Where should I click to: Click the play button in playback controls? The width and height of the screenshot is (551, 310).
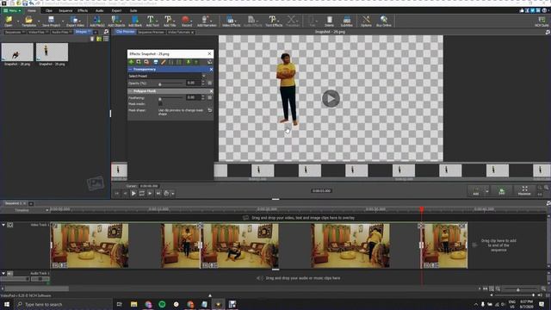133,193
